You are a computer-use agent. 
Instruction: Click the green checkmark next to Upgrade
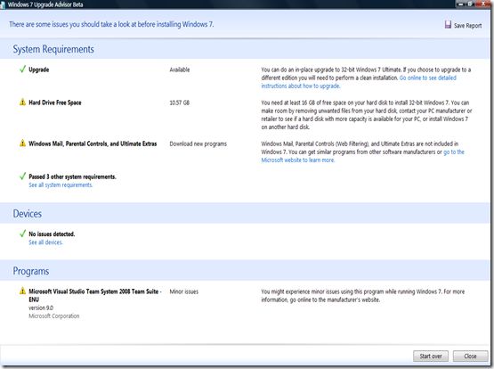22,69
